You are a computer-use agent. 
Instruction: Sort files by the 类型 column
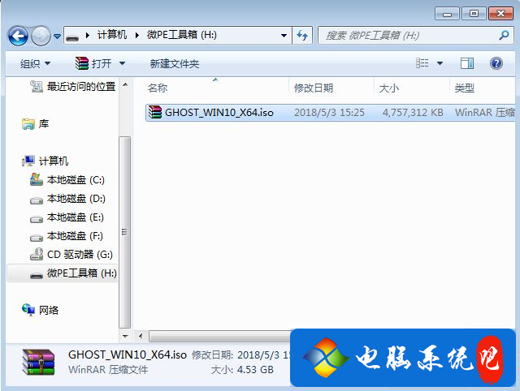tap(464, 88)
